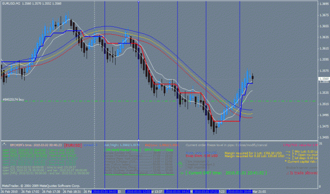
Task: Click the 1.3535 price axis label
Action: click(324, 93)
